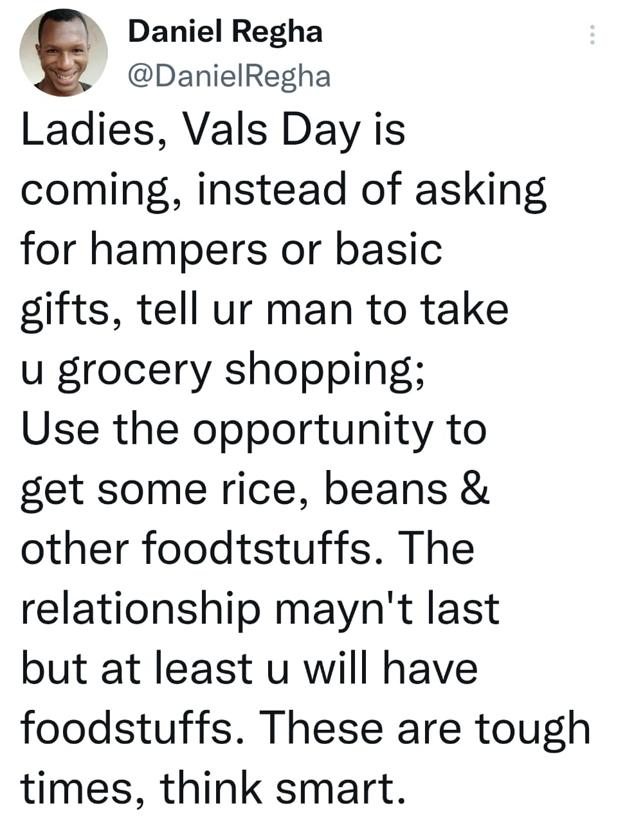Click the line 'other foodtstuffs. The'

click(x=248, y=549)
